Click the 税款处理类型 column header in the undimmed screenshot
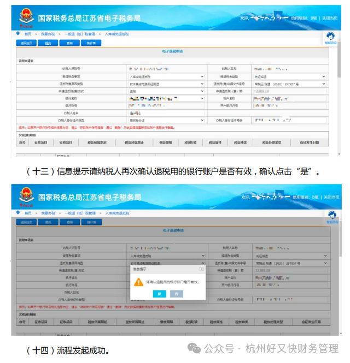Image resolution: width=350 pixels, height=363 pixels. (x=272, y=142)
